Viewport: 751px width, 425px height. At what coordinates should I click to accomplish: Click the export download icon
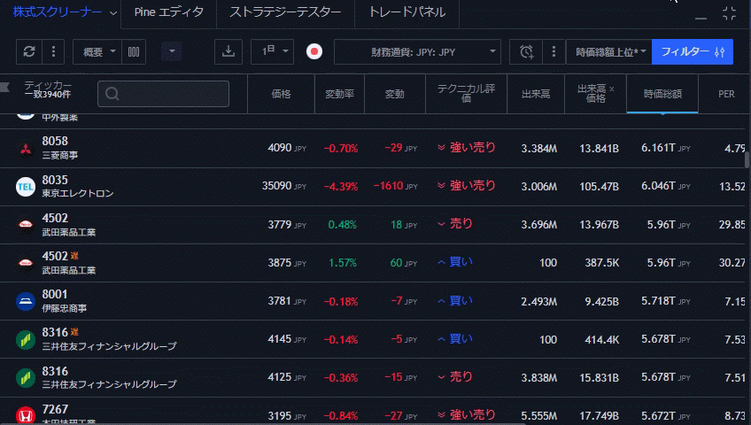pos(228,51)
